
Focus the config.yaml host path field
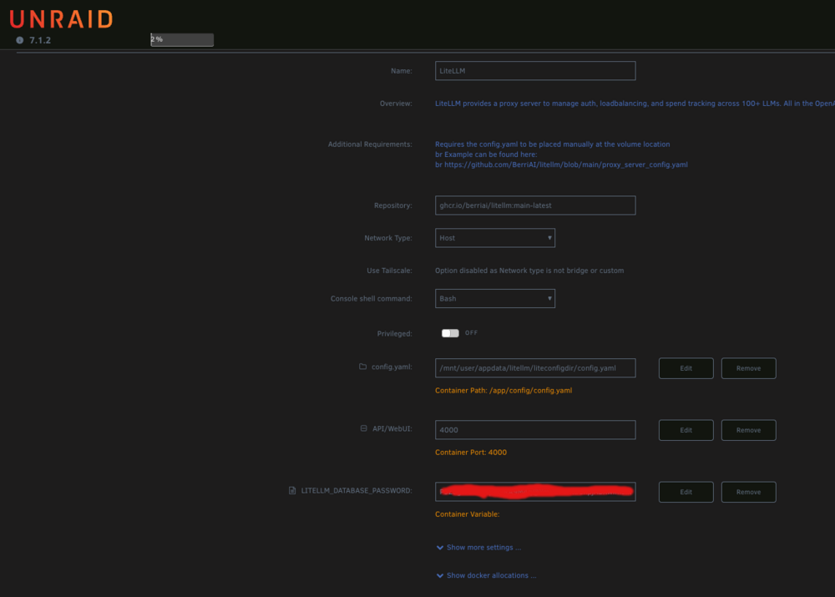pos(535,367)
